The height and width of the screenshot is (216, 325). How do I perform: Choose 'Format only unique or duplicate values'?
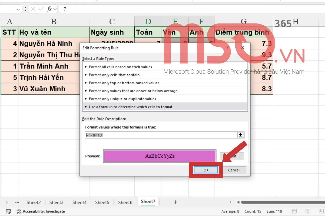click(122, 99)
